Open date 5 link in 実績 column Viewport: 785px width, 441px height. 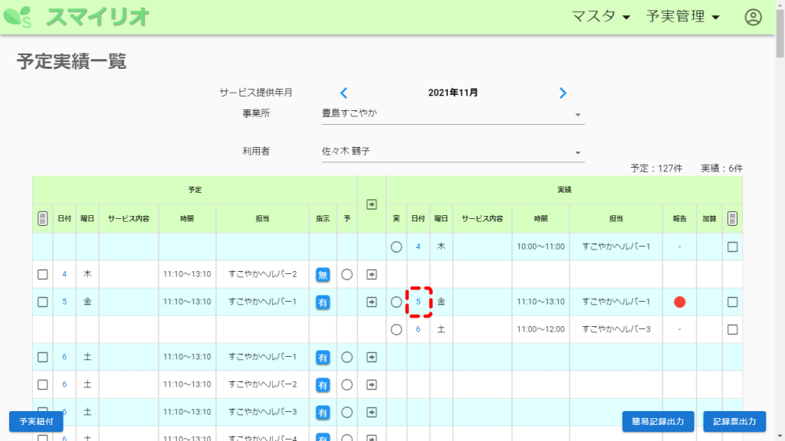coord(418,302)
